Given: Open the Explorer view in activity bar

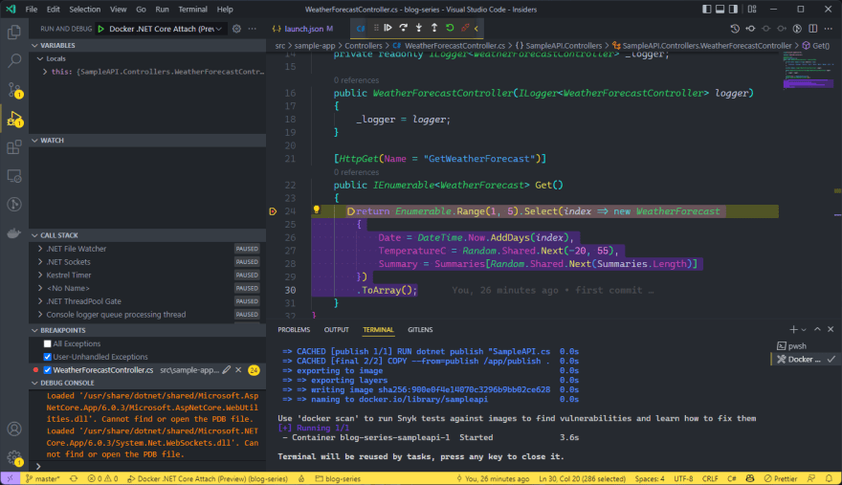Looking at the screenshot, I should [14, 33].
